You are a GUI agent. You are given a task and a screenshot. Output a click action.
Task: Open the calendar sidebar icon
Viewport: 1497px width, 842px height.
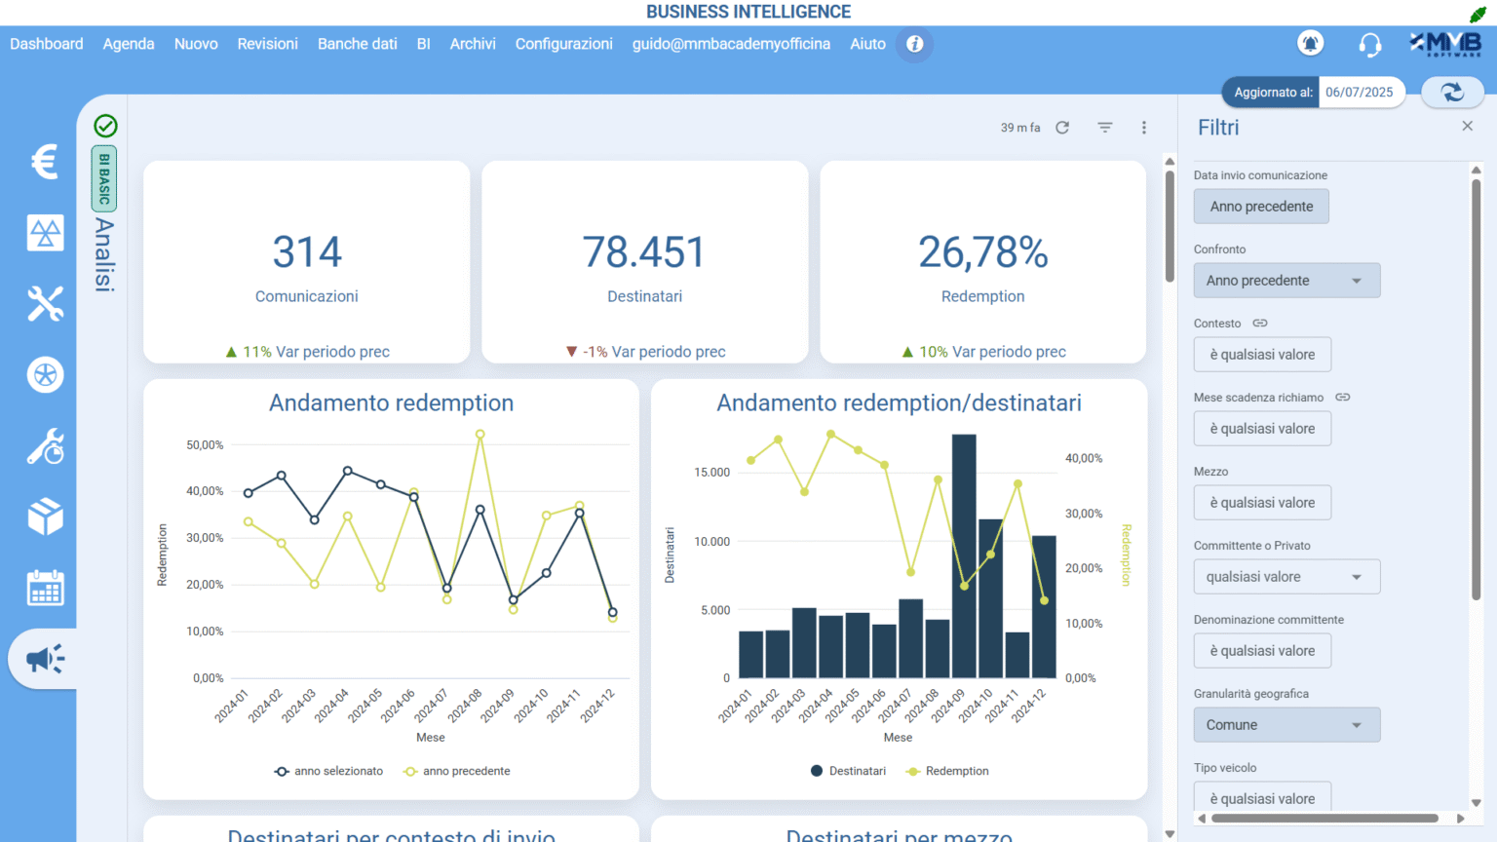pyautogui.click(x=45, y=588)
